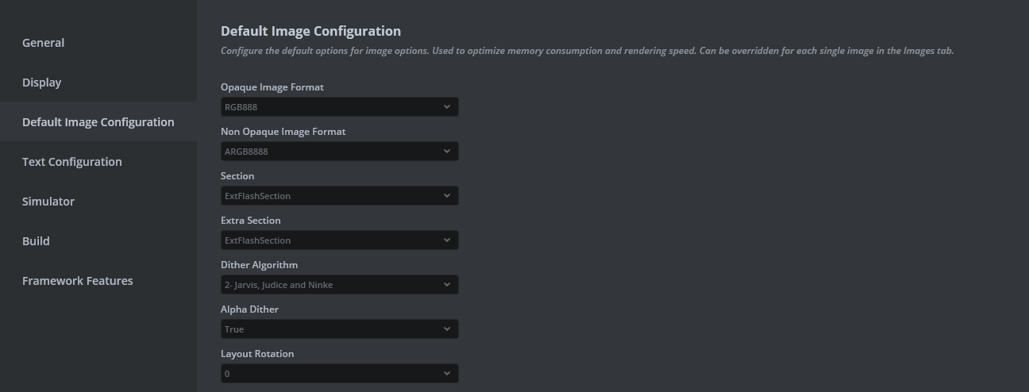The height and width of the screenshot is (392, 1029).
Task: Navigate to the Build section
Action: click(36, 241)
